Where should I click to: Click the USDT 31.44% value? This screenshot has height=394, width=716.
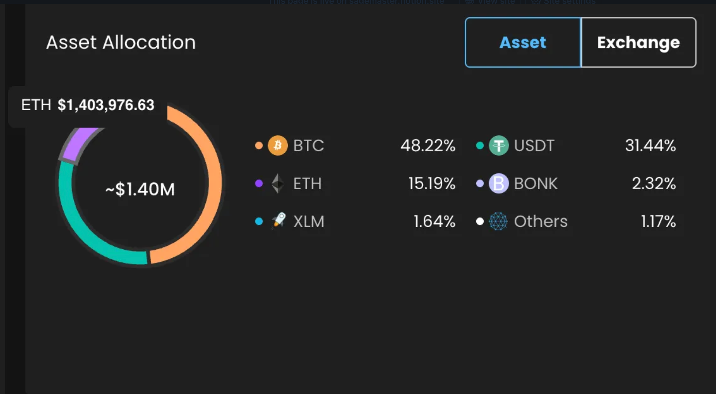point(650,145)
